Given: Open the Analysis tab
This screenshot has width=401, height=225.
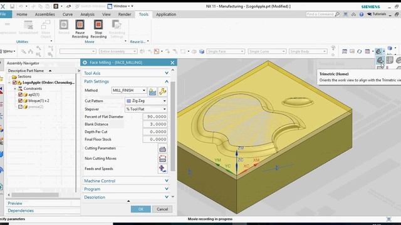Looking at the screenshot, I should [88, 14].
